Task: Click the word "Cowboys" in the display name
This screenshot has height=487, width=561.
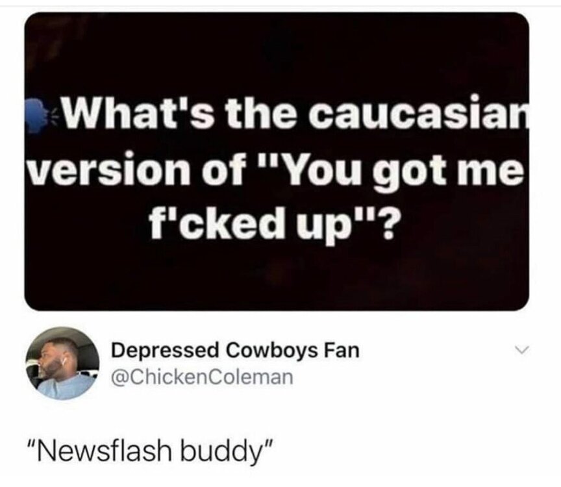Action: pos(272,350)
